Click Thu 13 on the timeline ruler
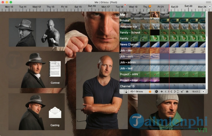This screenshot has width=212, height=136. [x=50, y=7]
